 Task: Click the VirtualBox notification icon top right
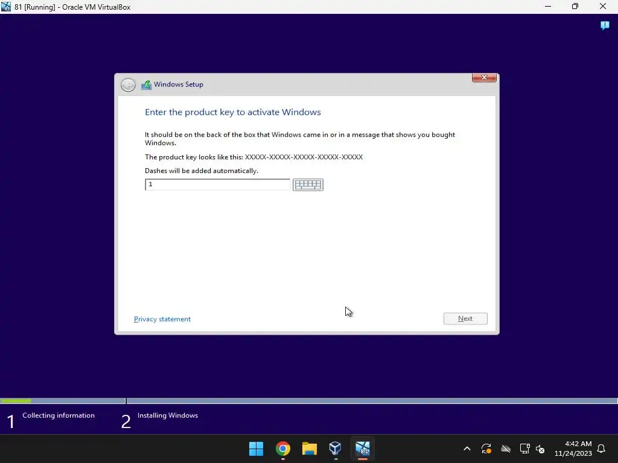point(605,25)
